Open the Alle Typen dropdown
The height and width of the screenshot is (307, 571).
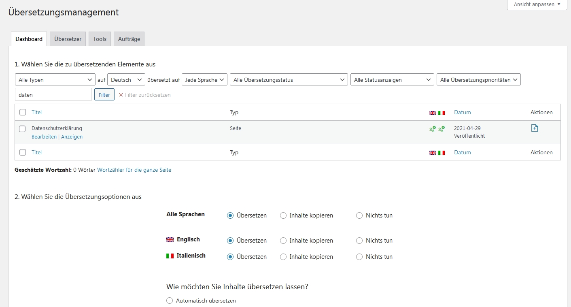55,80
